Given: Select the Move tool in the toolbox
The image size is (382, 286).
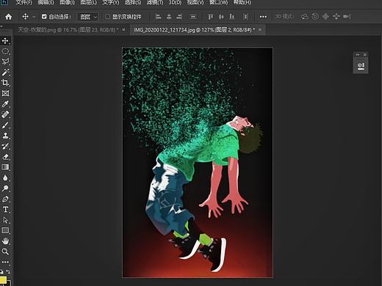Looking at the screenshot, I should pyautogui.click(x=5, y=40).
